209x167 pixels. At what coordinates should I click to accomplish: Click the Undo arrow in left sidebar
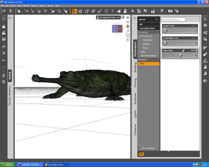click(3, 61)
